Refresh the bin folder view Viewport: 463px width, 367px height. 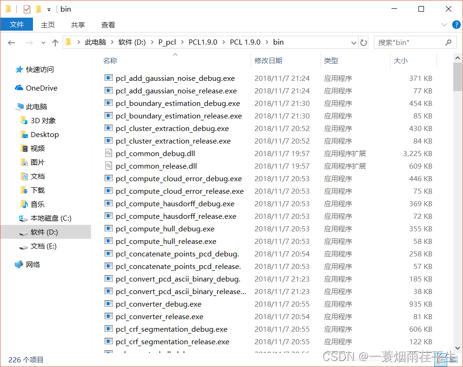coord(364,43)
